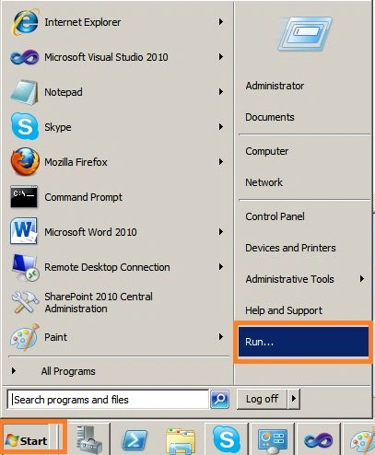
Task: Select the Command Prompt text label
Action: [83, 197]
